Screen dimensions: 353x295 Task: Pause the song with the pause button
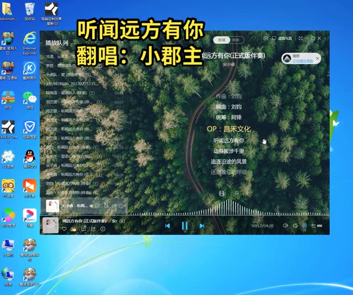pos(185,226)
